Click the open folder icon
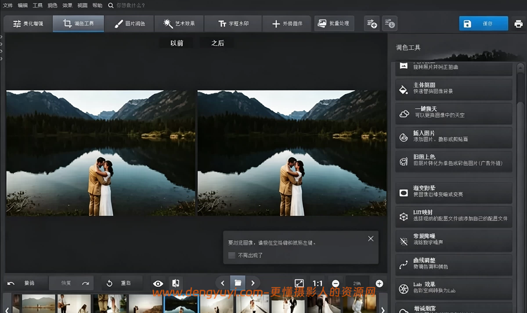 (238, 283)
